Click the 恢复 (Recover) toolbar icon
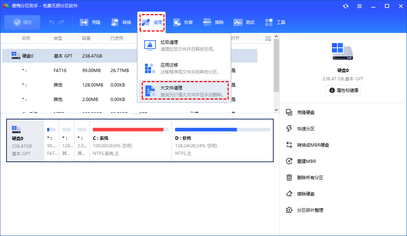The width and height of the screenshot is (407, 236). pos(183,22)
